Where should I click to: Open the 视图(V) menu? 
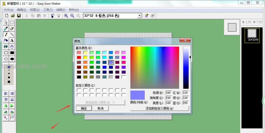tap(35, 10)
